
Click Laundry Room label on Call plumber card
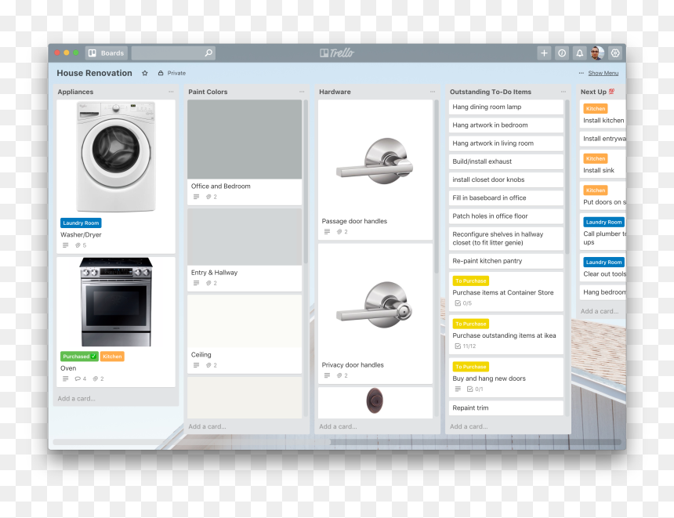click(603, 222)
